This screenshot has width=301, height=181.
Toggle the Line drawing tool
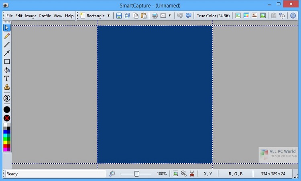click(7, 45)
